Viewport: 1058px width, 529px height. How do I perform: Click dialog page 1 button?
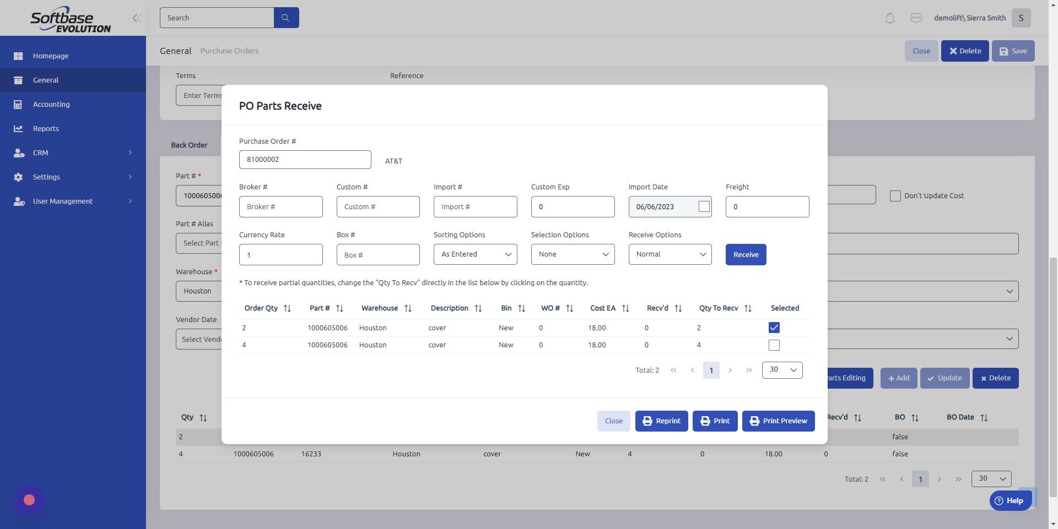click(711, 370)
